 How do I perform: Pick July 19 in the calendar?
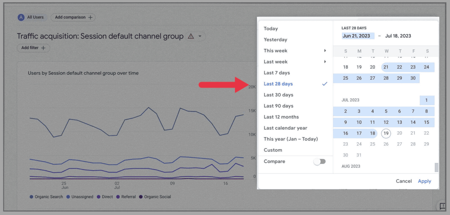coord(386,133)
